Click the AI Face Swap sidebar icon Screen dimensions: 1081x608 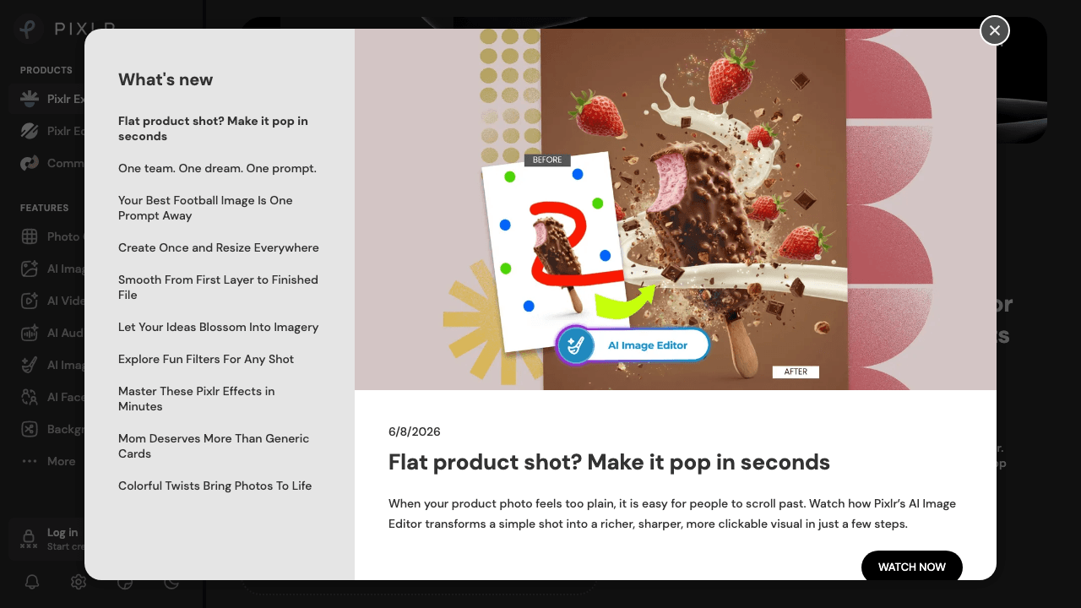(x=30, y=397)
